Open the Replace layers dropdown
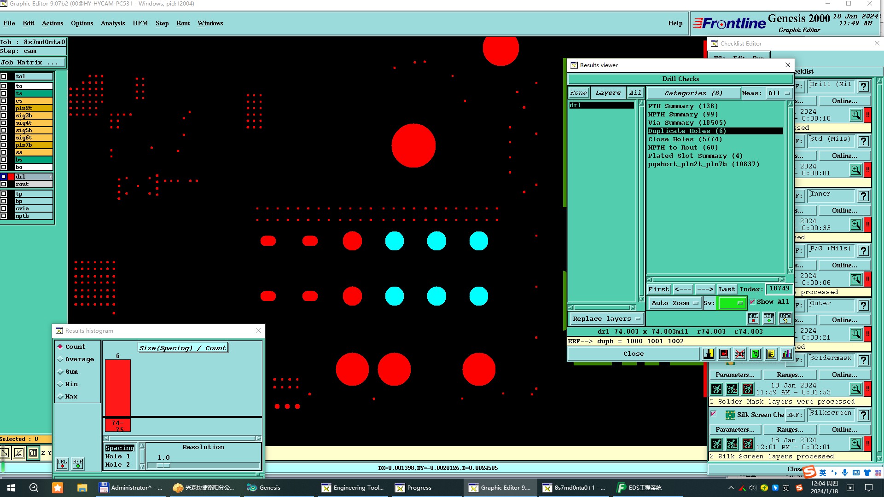 tap(606, 319)
